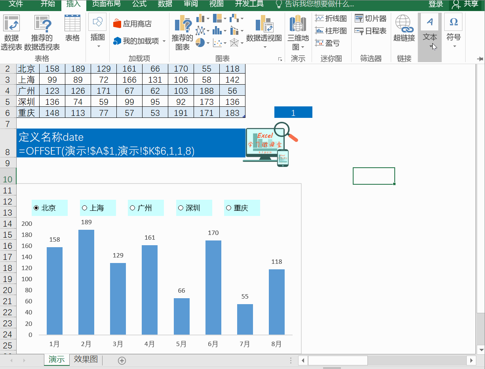This screenshot has width=485, height=369.
Task: Open the Office app store (应用商店)
Action: [132, 24]
